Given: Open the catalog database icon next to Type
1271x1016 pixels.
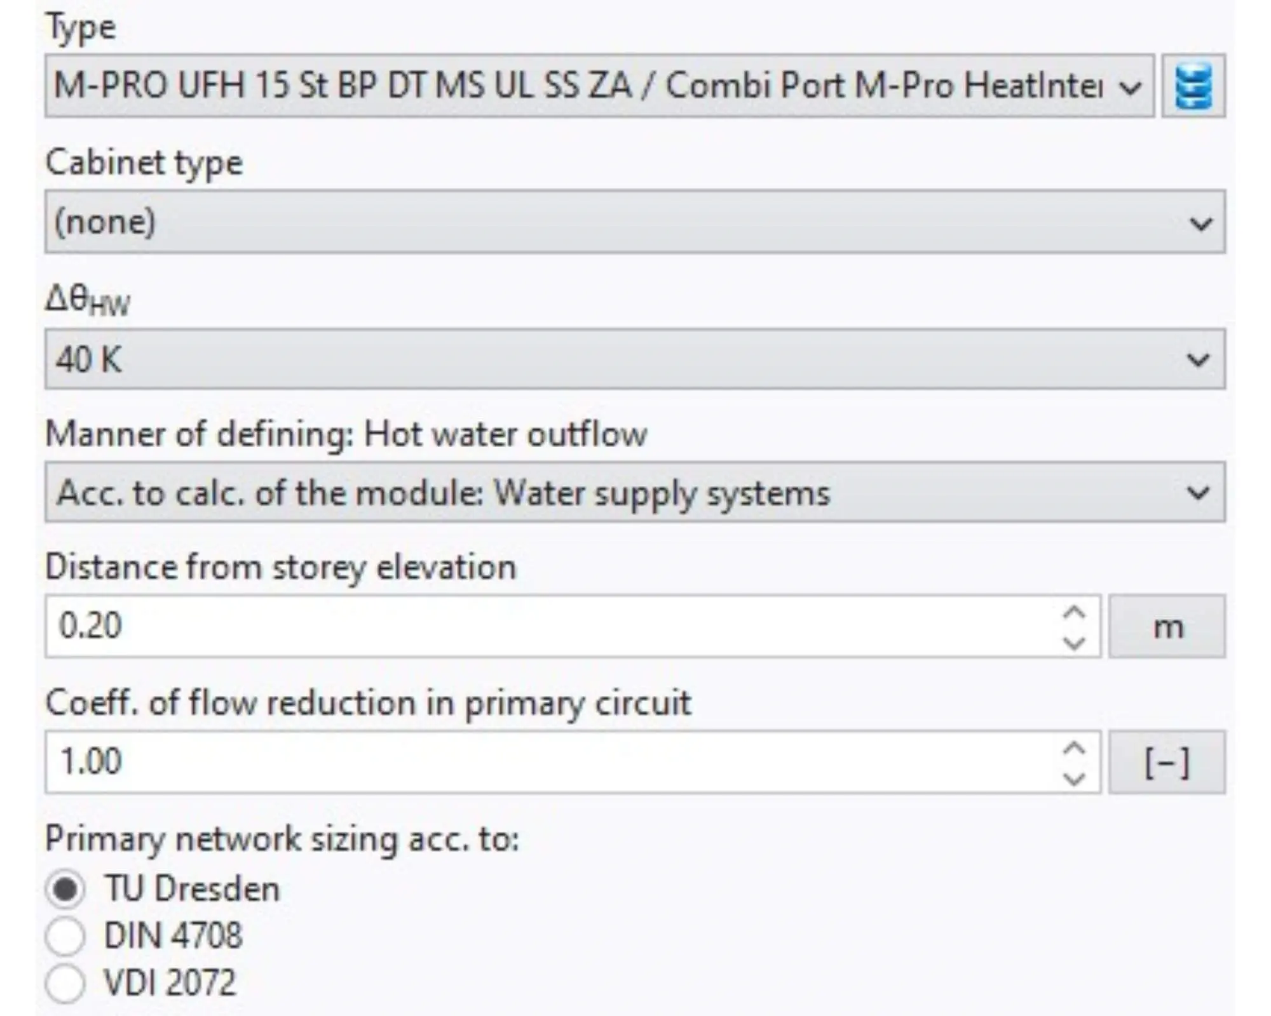Looking at the screenshot, I should (x=1193, y=86).
